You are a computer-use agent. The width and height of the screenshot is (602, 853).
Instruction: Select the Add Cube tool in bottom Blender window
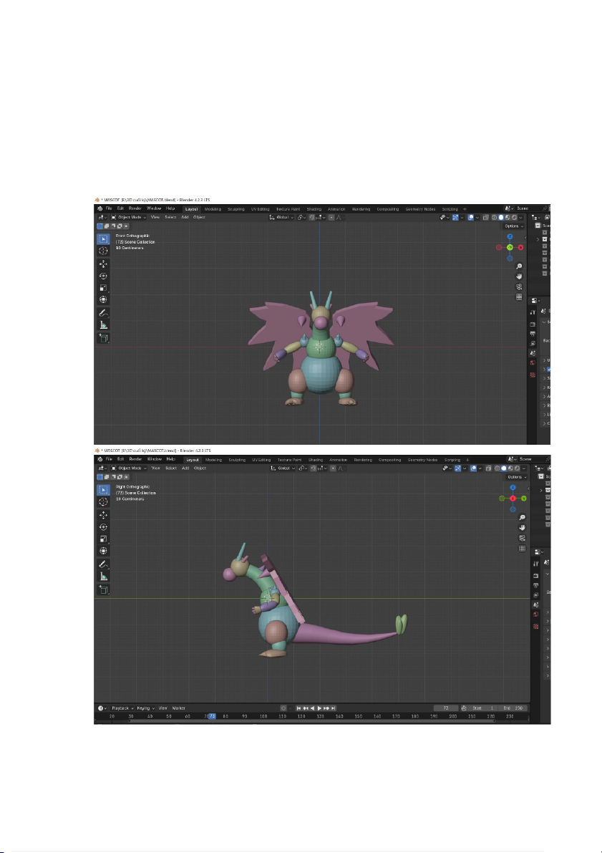pyautogui.click(x=103, y=589)
